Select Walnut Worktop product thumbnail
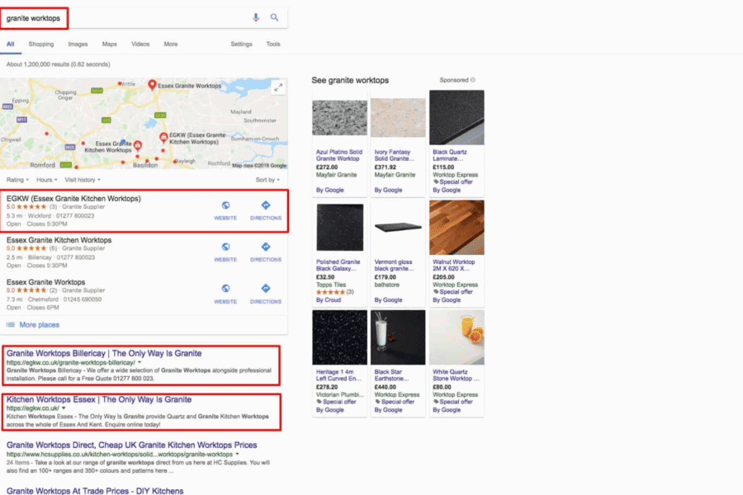 point(457,227)
